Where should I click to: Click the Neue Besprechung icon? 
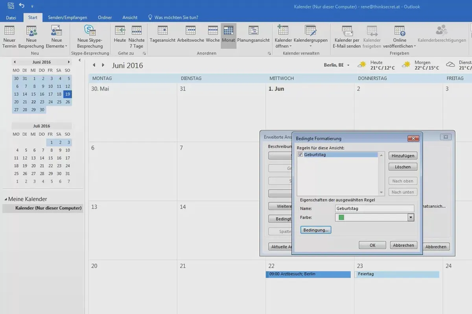click(31, 31)
